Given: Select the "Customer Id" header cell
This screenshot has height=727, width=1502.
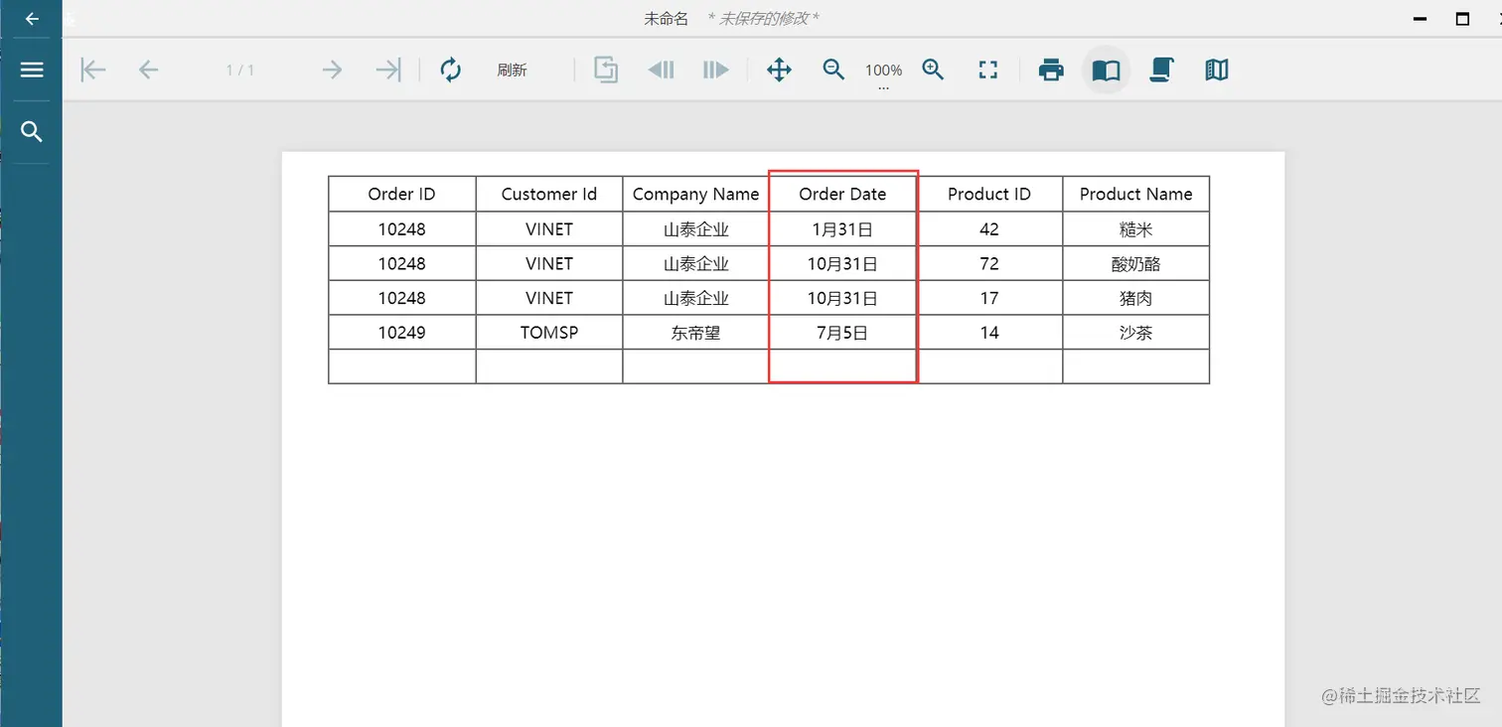Looking at the screenshot, I should click(549, 194).
